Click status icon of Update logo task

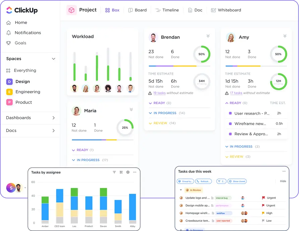(181, 198)
